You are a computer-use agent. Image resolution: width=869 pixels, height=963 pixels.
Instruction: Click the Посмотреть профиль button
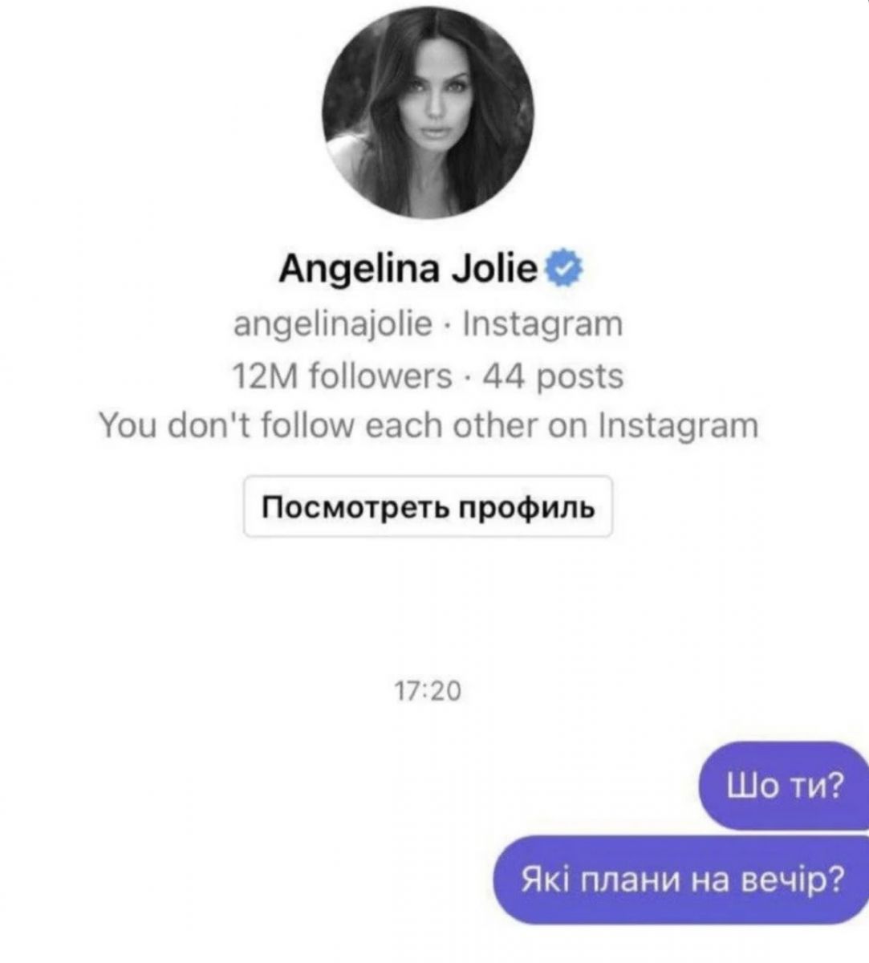click(x=428, y=506)
